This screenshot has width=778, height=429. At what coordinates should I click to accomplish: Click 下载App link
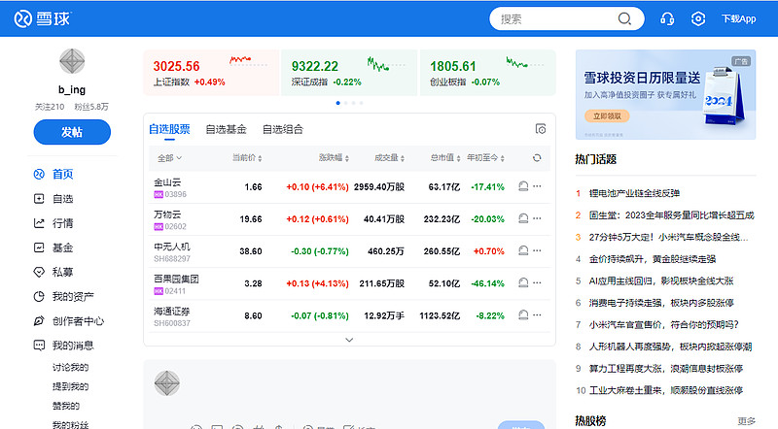click(x=739, y=18)
